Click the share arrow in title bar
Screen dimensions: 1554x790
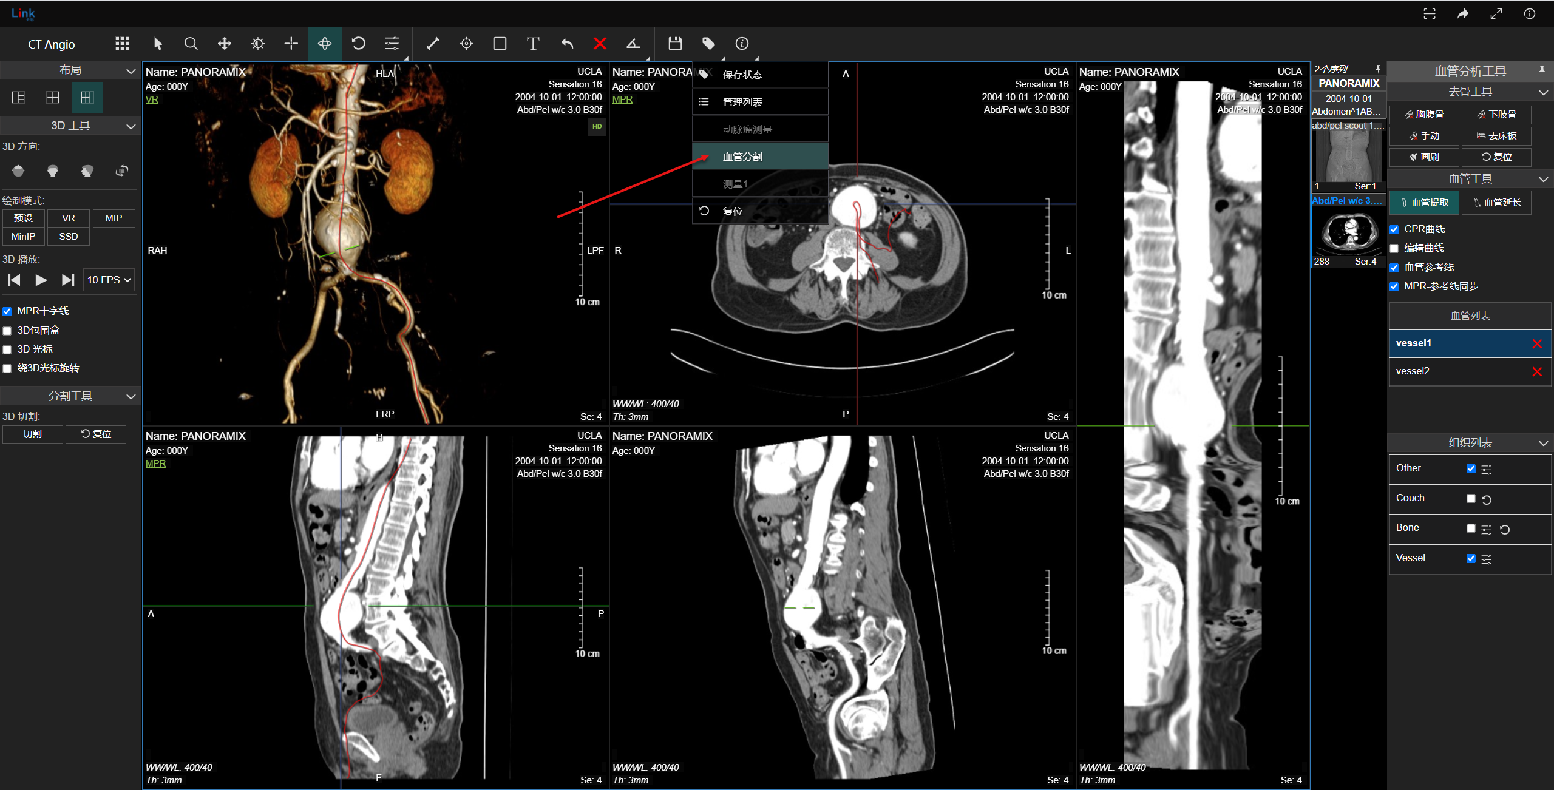coord(1463,13)
